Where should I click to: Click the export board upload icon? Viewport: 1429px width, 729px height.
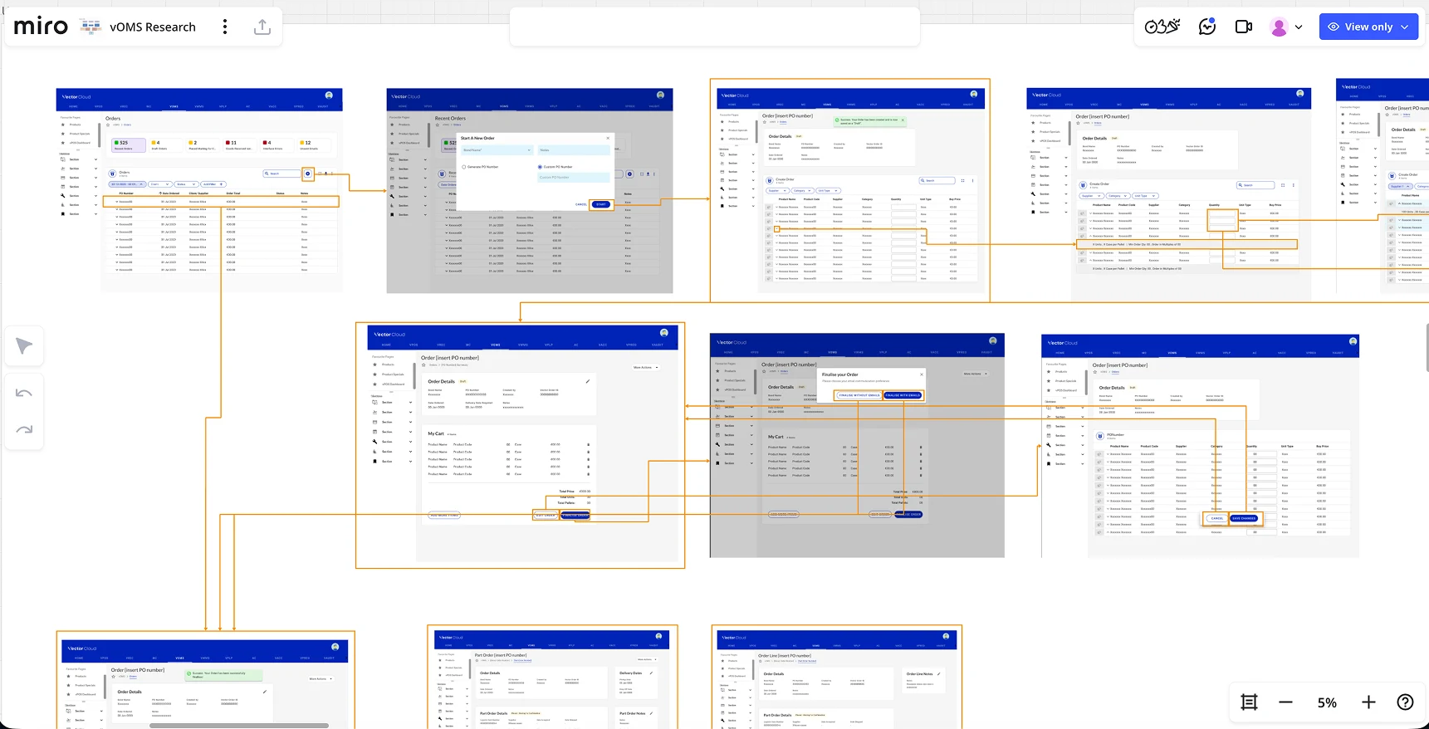[x=262, y=27]
